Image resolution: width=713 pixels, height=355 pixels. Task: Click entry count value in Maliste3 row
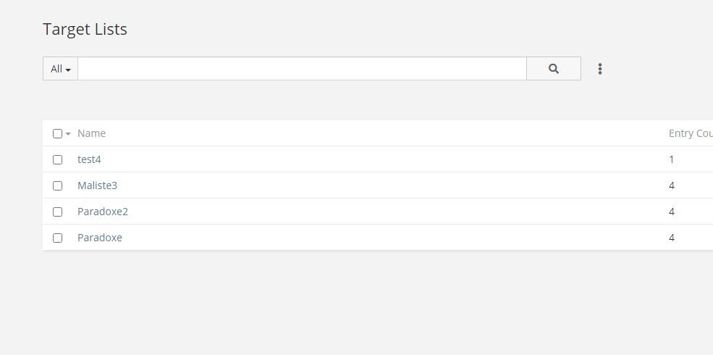click(672, 185)
